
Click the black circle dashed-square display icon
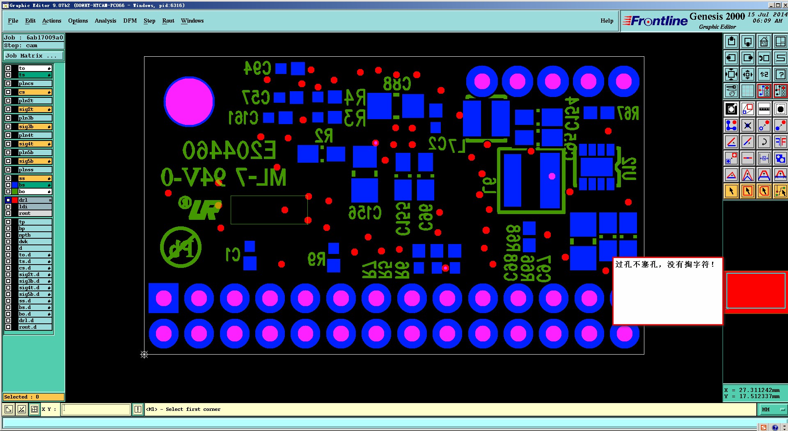coord(780,109)
